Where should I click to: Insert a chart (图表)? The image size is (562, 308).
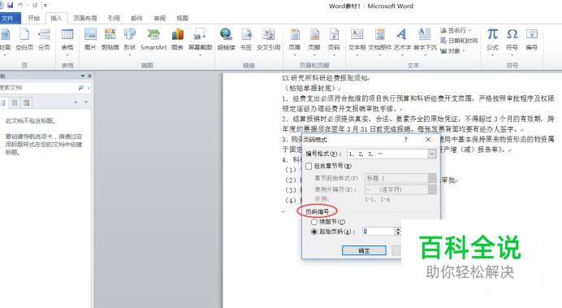coord(177,40)
